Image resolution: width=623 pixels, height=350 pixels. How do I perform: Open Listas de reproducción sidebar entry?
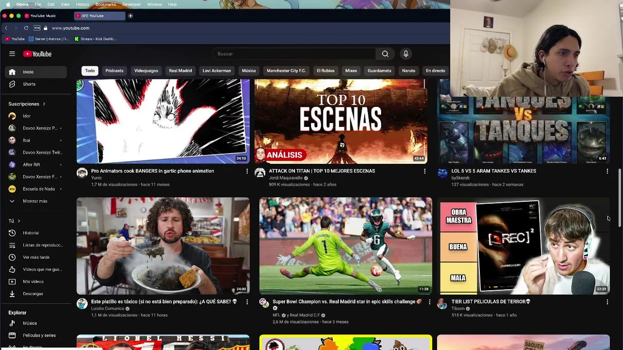pyautogui.click(x=36, y=245)
